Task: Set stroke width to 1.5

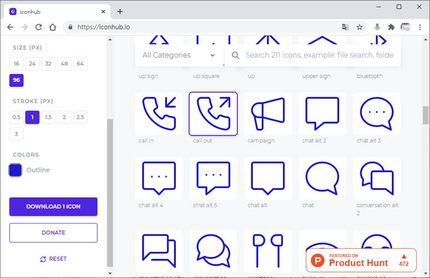Action: pyautogui.click(x=48, y=117)
